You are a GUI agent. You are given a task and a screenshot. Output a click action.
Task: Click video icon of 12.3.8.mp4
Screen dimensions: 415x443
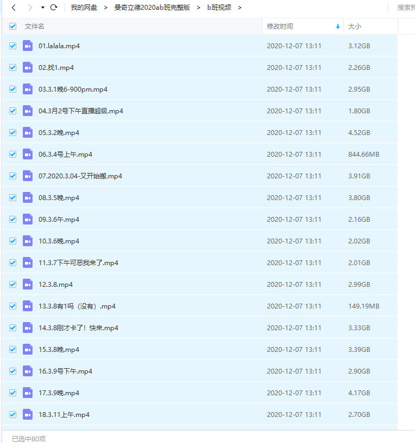pyautogui.click(x=28, y=285)
